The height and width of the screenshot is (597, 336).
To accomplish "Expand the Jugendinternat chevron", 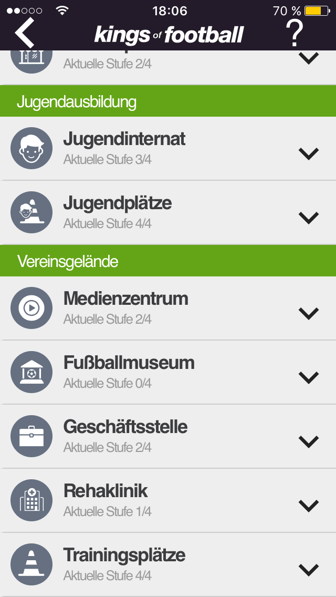I will (309, 153).
